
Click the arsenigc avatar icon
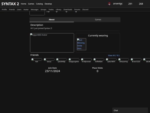pyautogui.click(x=109, y=4)
